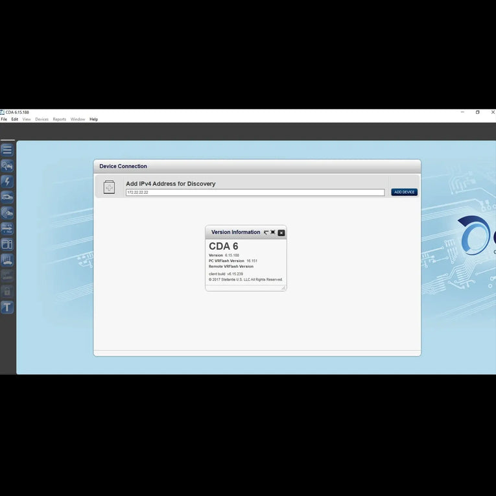Screen dimensions: 496x496
Task: Click the collapse arrow in Version Information
Action: point(266,233)
